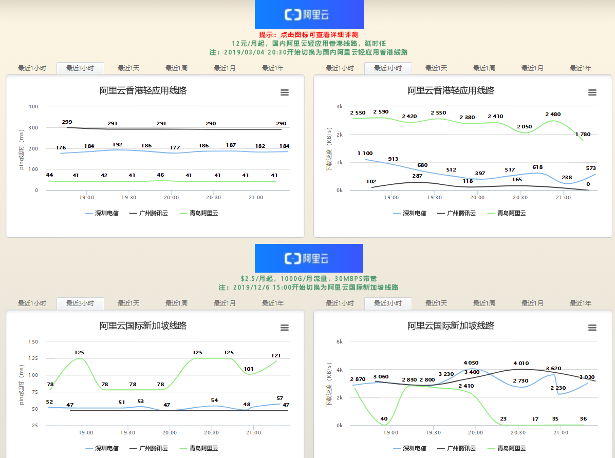Select 最近3小时 for Hong Kong download speed chart

[388, 68]
